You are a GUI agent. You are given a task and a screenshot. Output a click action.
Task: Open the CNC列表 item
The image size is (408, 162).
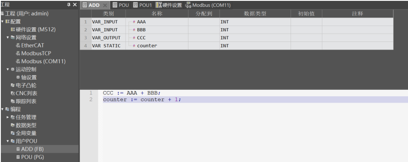(26, 93)
